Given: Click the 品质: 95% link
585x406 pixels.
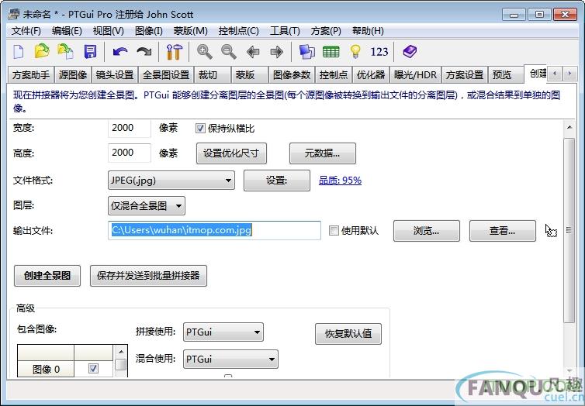Looking at the screenshot, I should [x=340, y=181].
